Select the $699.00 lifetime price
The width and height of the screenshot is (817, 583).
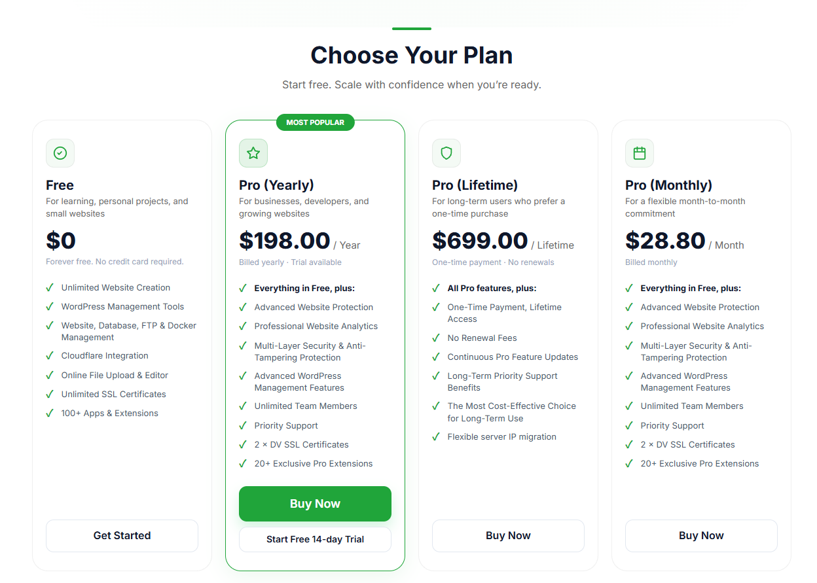tap(480, 241)
